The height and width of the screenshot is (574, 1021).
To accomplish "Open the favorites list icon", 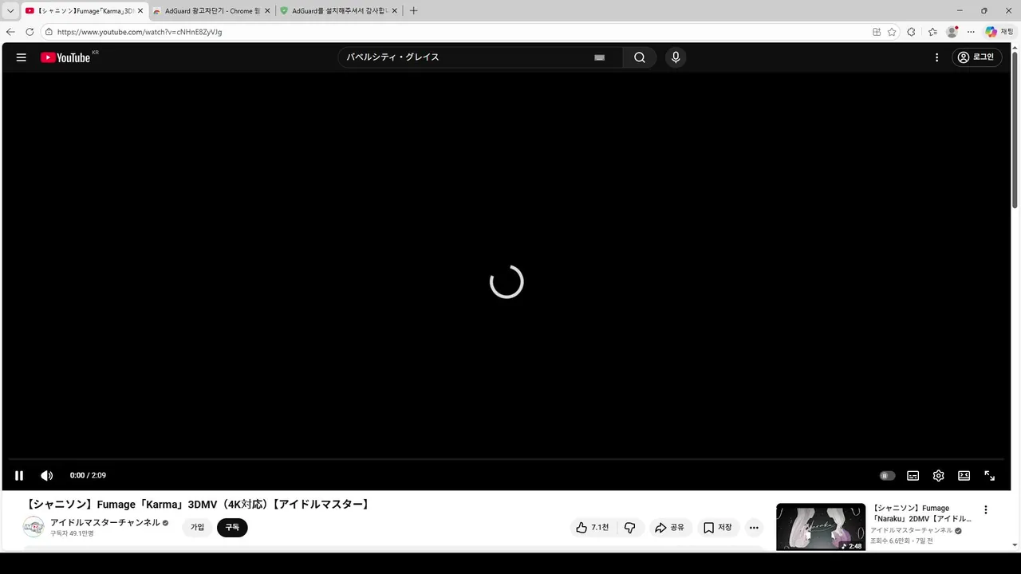I will coord(932,32).
